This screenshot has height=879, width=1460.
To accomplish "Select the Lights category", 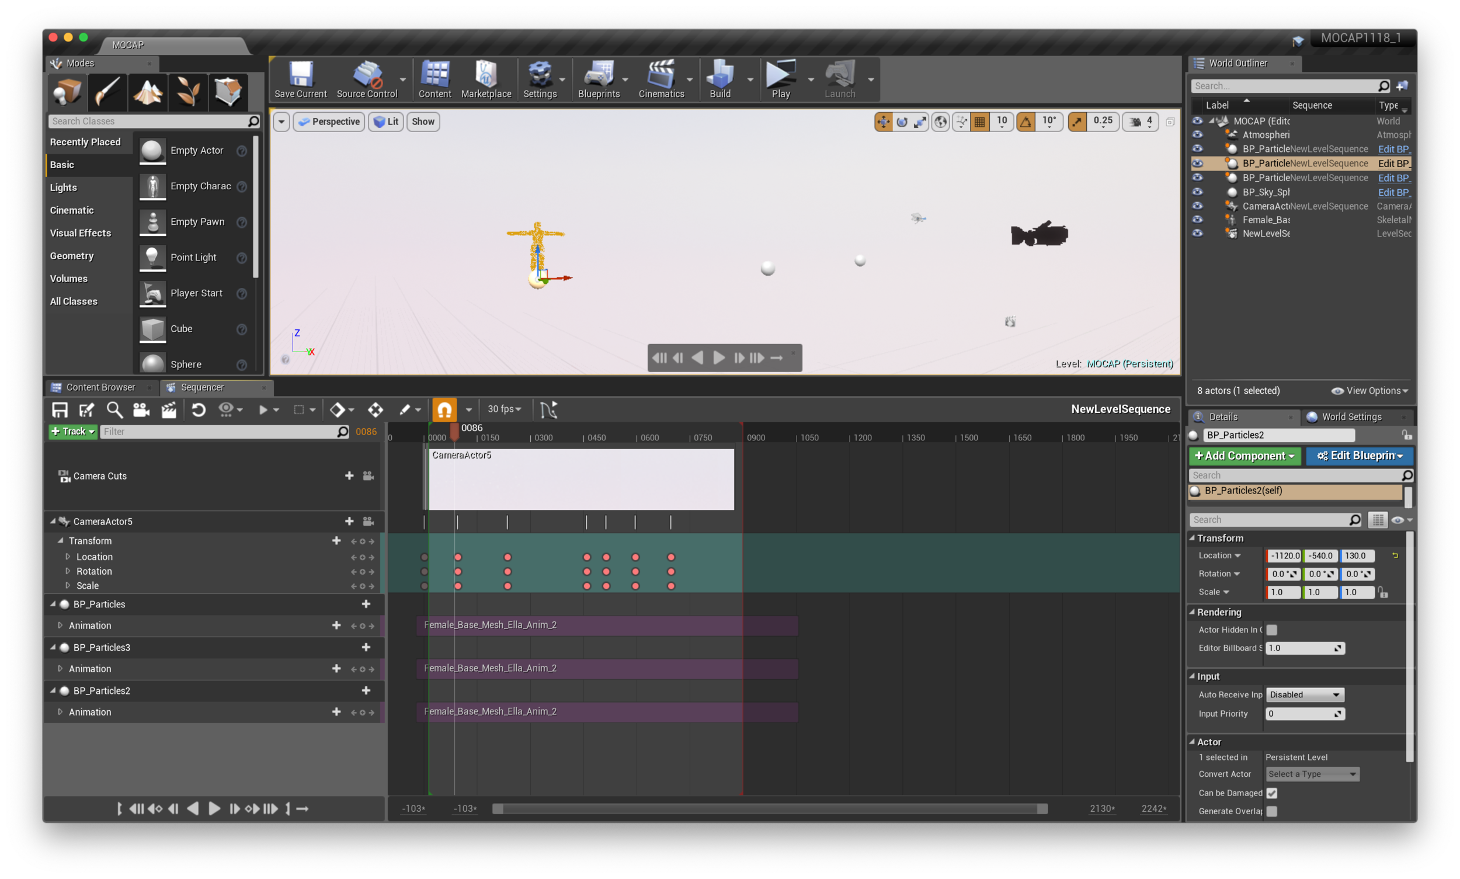I will click(64, 187).
